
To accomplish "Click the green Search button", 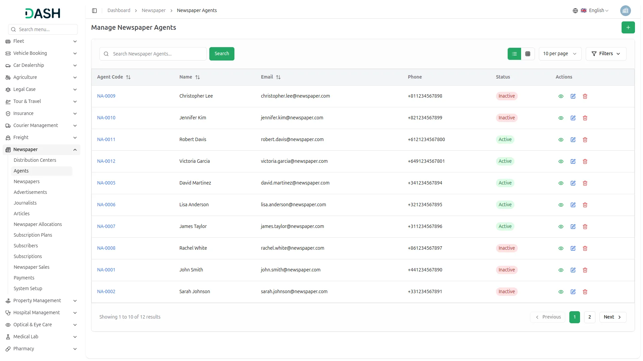I will [222, 54].
